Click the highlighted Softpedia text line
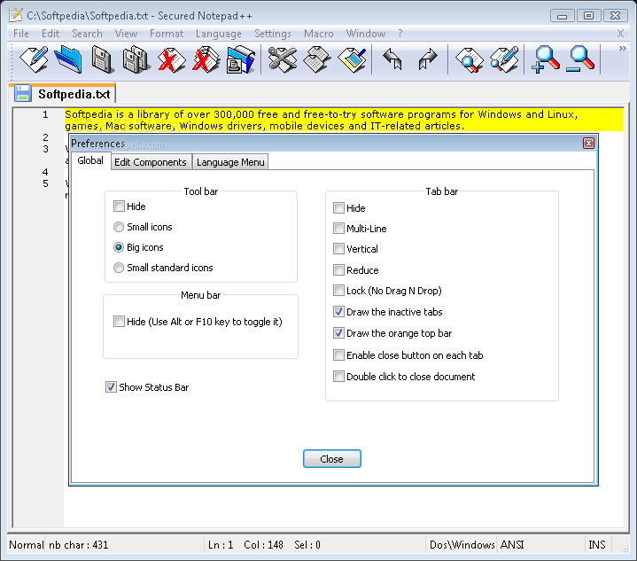Image resolution: width=637 pixels, height=561 pixels. (x=343, y=120)
